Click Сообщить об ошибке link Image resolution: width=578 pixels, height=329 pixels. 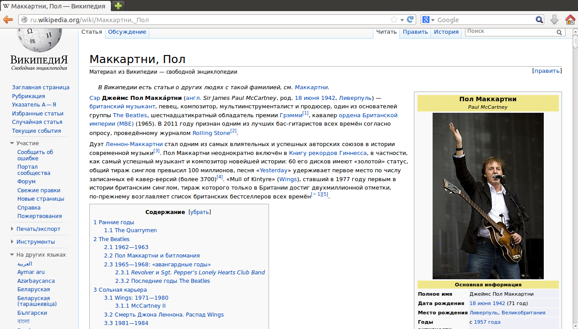coord(35,155)
